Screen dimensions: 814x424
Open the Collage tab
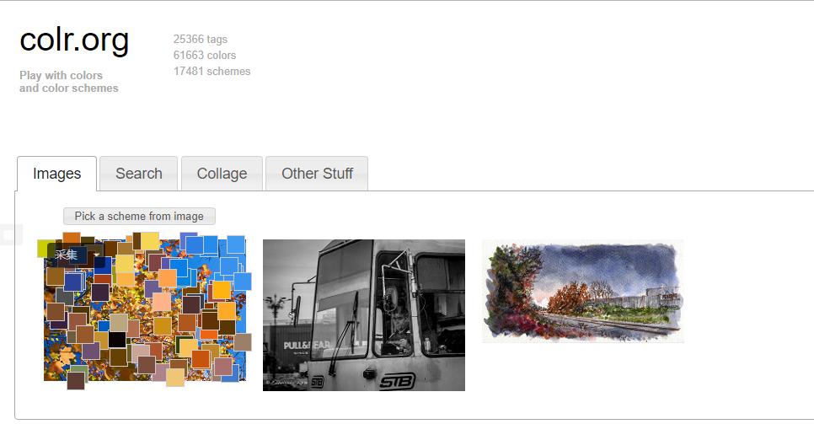222,174
